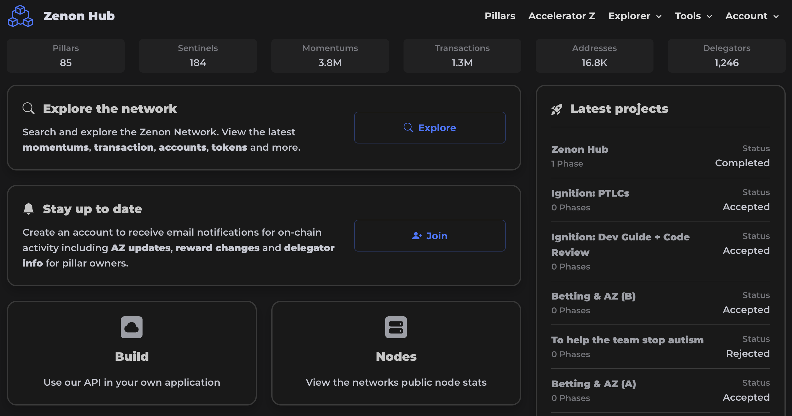This screenshot has width=792, height=416.
Task: Open the Betting & AZ (B) project
Action: point(593,296)
